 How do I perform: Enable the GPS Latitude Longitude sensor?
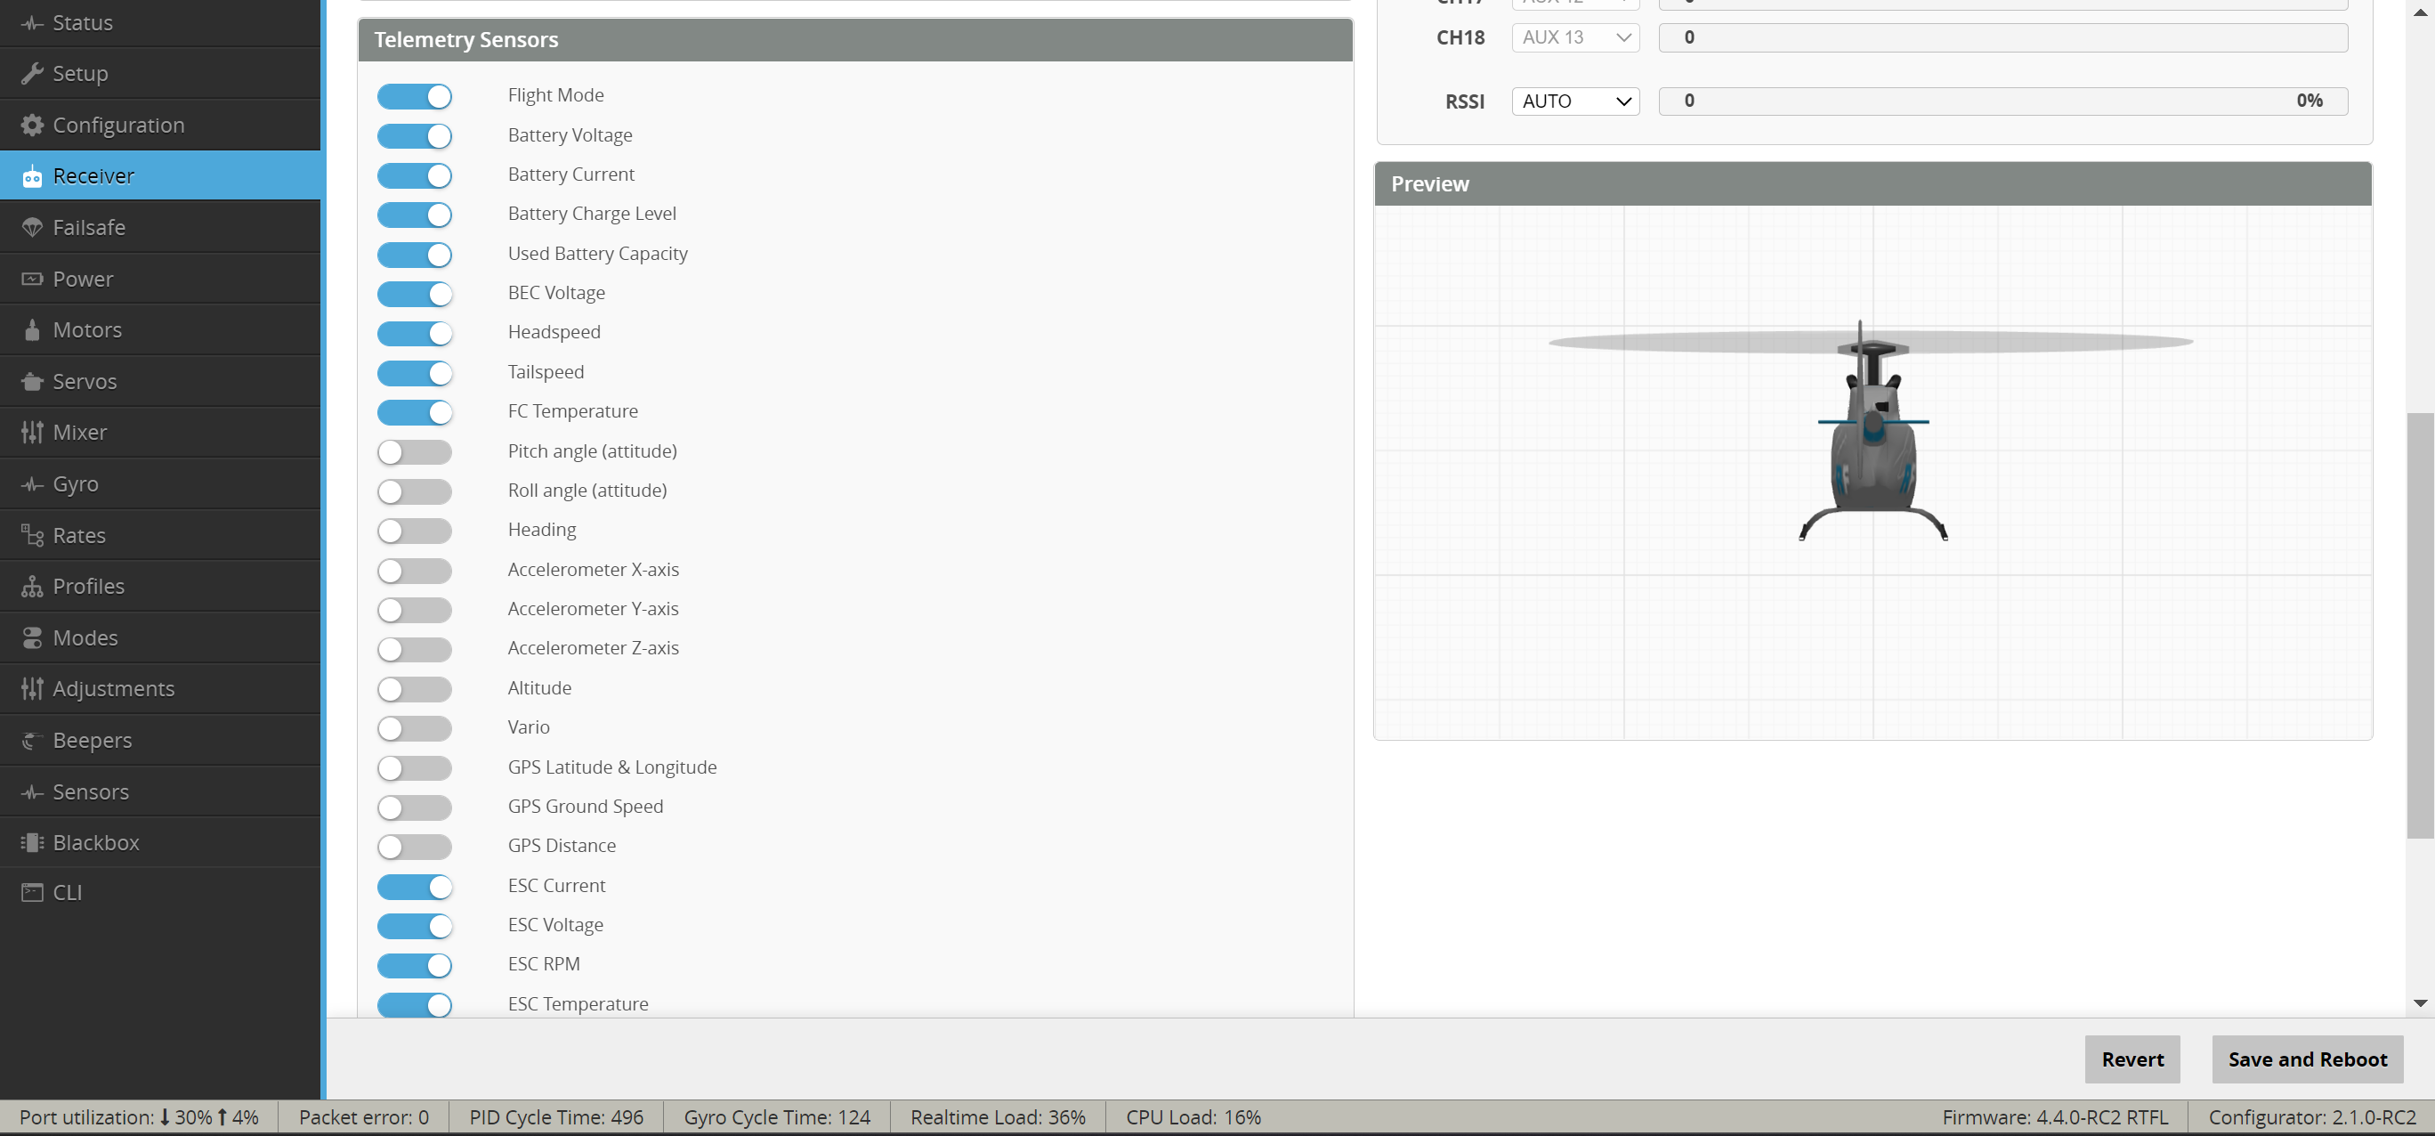(x=415, y=767)
